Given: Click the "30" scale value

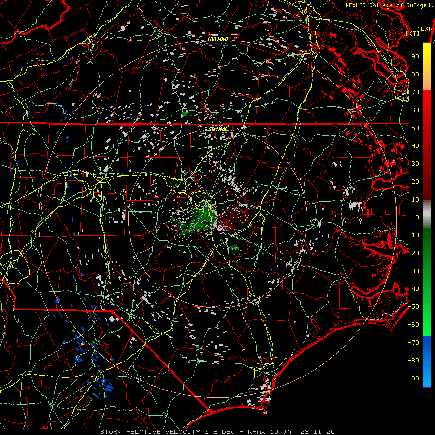Looking at the screenshot, I should (415, 164).
